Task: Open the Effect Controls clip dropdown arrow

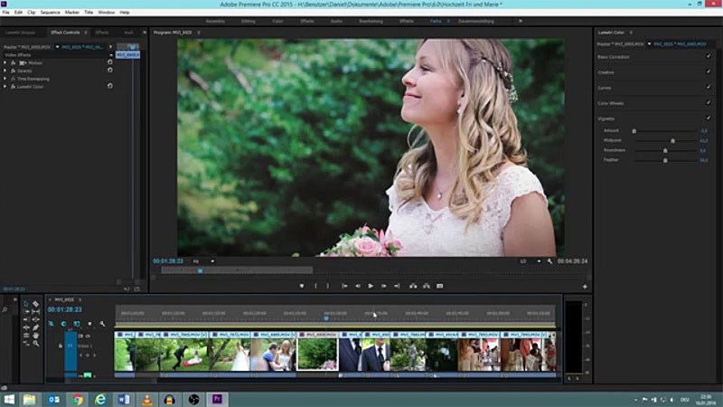Action: click(x=57, y=47)
